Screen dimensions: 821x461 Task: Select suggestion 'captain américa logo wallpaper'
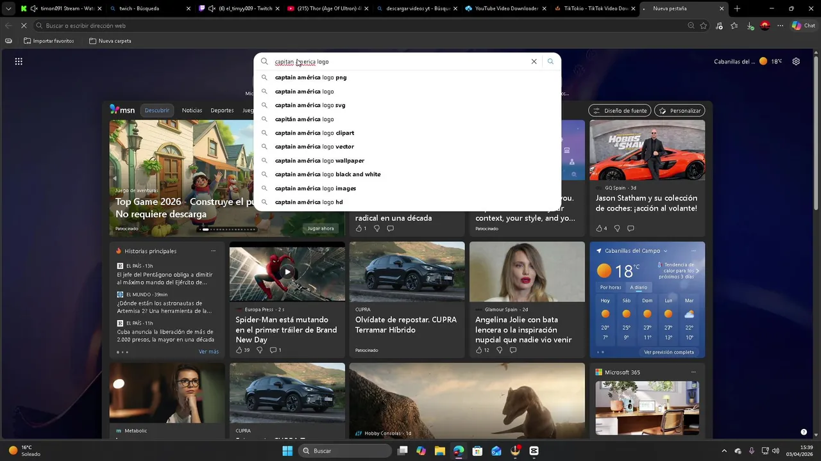(x=407, y=161)
